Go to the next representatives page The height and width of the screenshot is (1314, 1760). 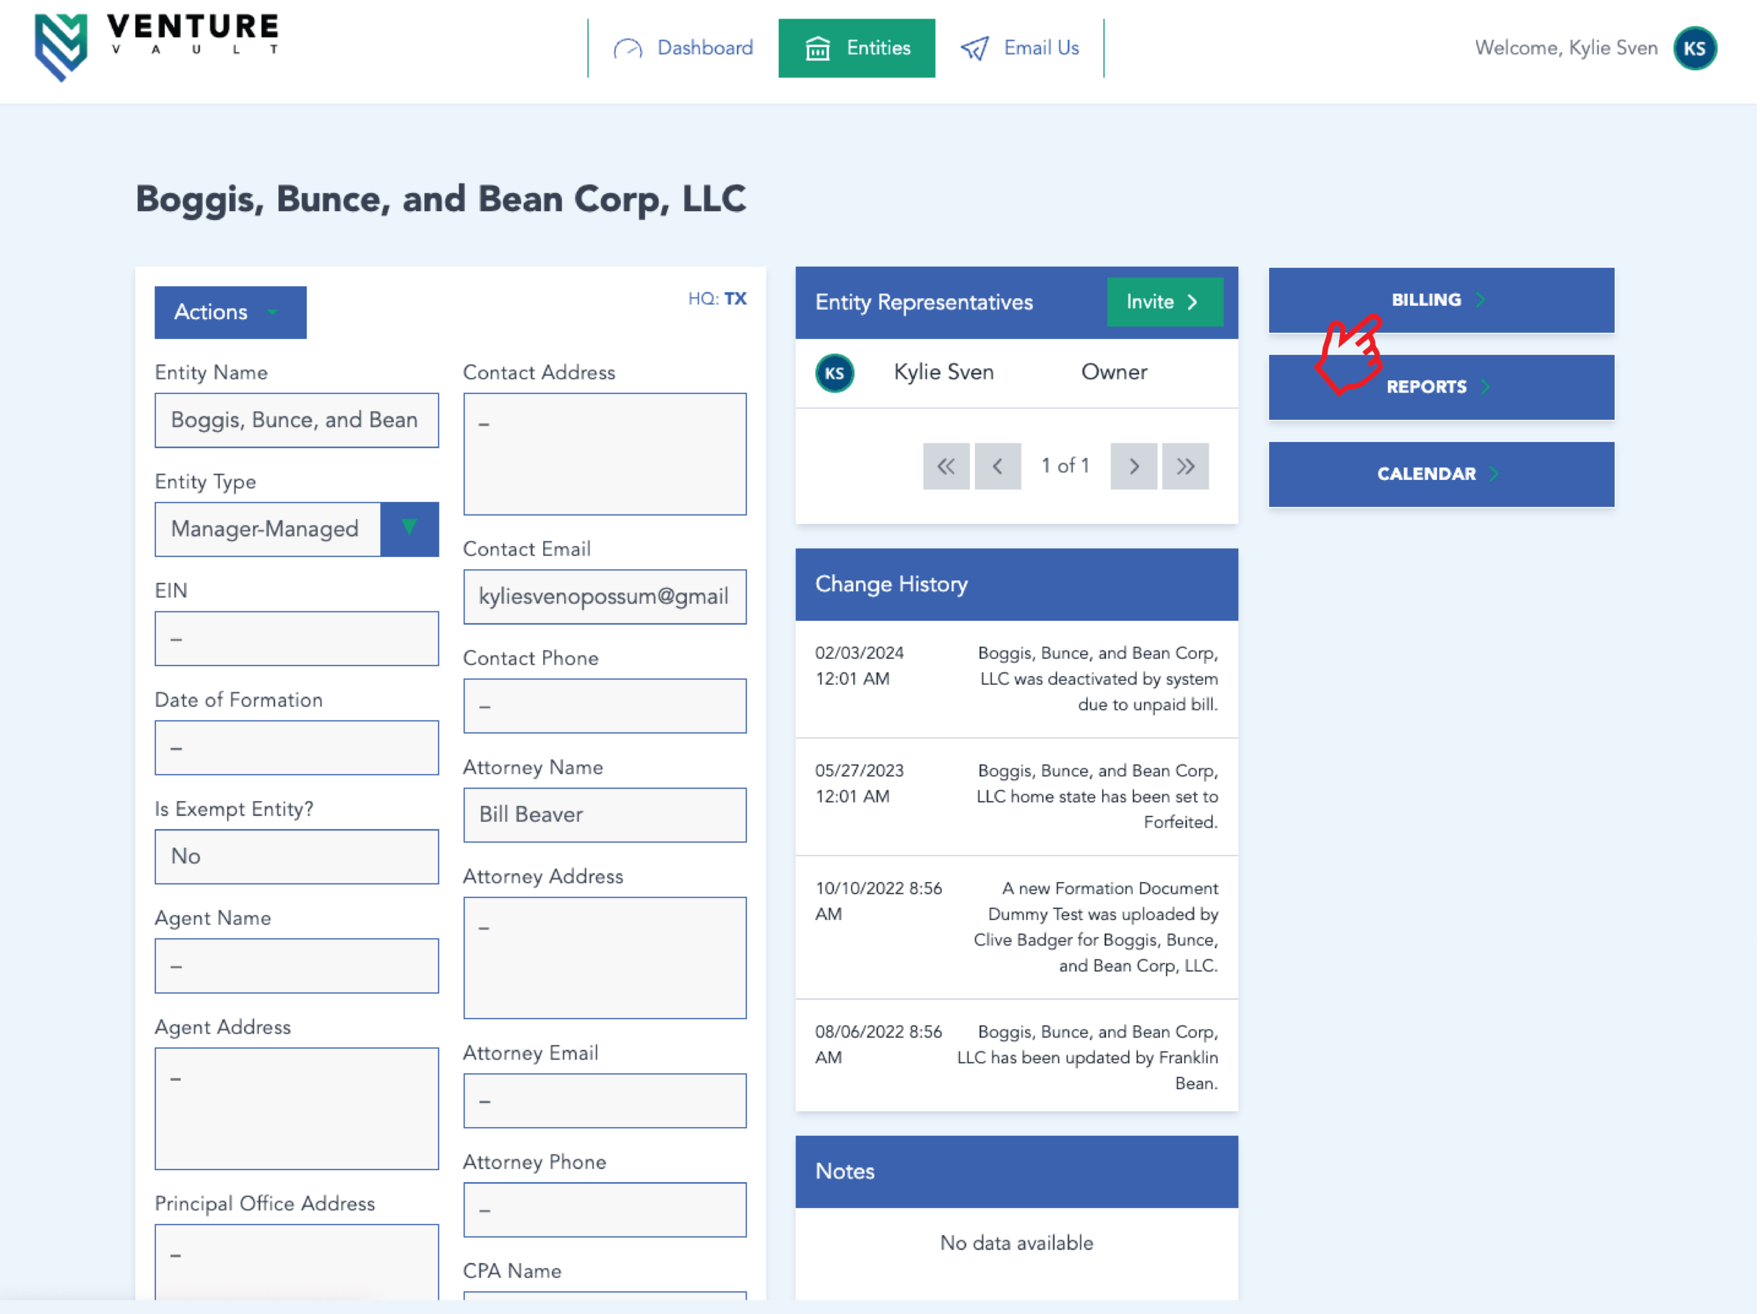1133,466
